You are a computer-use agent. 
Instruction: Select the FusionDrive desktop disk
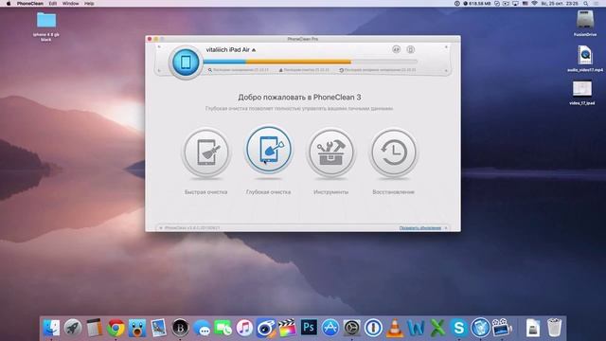(585, 23)
